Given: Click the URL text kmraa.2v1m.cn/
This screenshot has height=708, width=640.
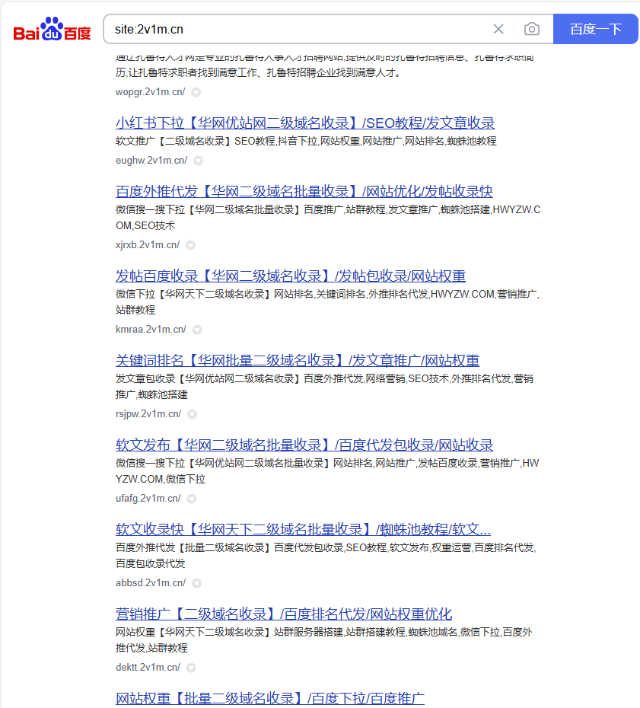Looking at the screenshot, I should click(151, 330).
